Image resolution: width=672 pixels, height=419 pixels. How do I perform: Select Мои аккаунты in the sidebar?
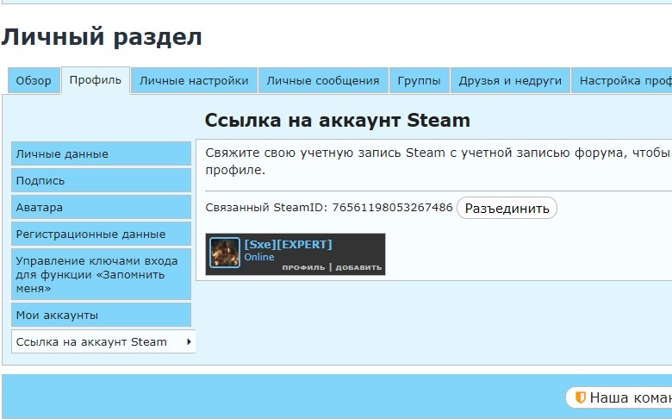click(101, 315)
